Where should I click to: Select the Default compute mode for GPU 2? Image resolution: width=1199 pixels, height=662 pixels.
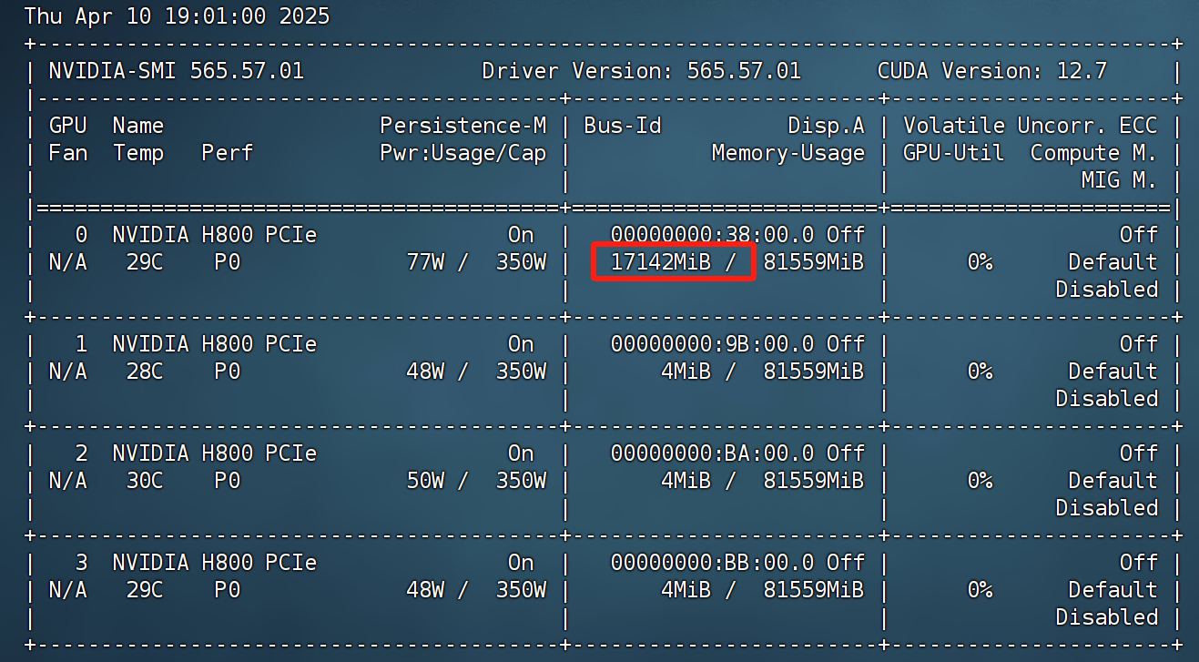(1113, 481)
